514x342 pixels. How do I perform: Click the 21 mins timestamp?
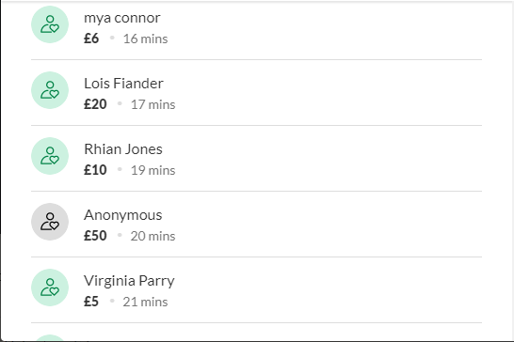145,303
